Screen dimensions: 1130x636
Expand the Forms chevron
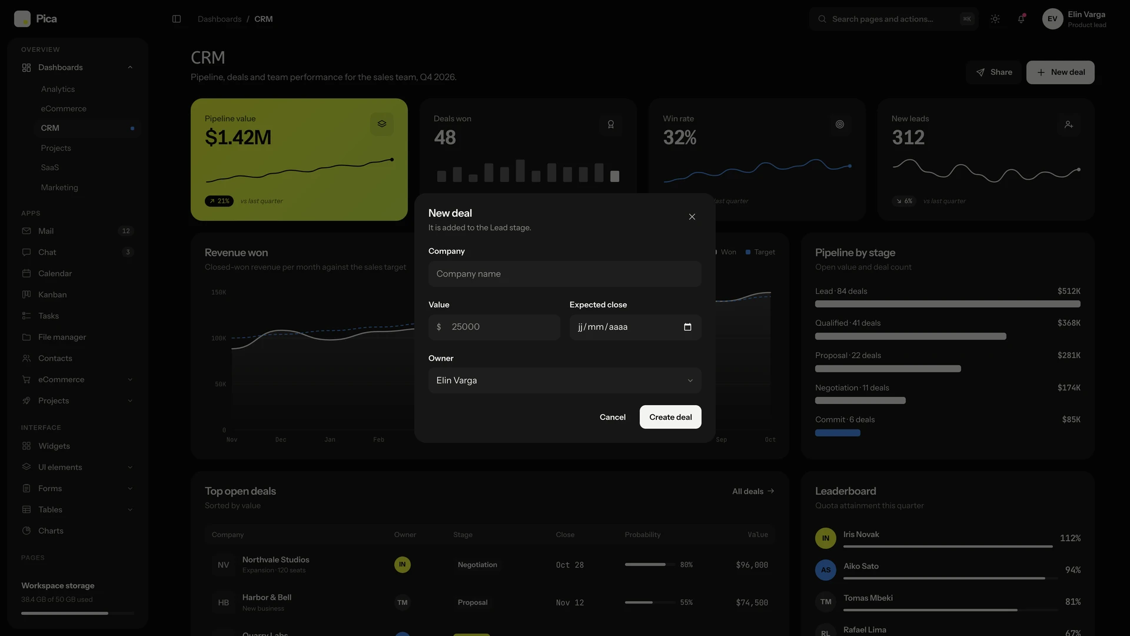pyautogui.click(x=130, y=488)
